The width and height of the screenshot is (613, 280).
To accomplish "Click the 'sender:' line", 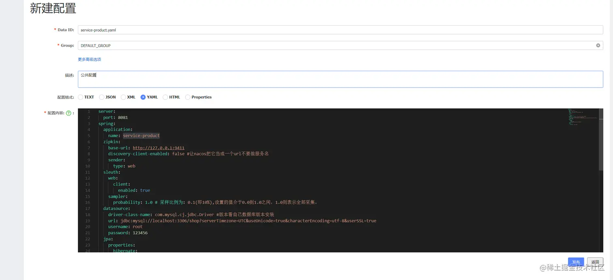I will coord(116,160).
